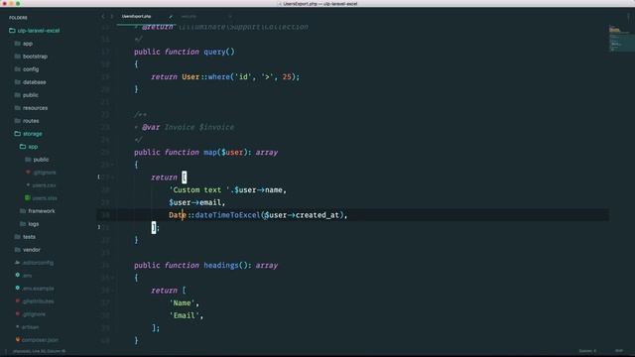Click the $user->email line
This screenshot has height=357, width=635.
(196, 202)
